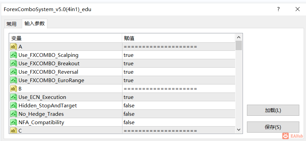The height and width of the screenshot is (141, 306).
Task: Select the Use_ECN_Execution row icon
Action: (x=13, y=97)
